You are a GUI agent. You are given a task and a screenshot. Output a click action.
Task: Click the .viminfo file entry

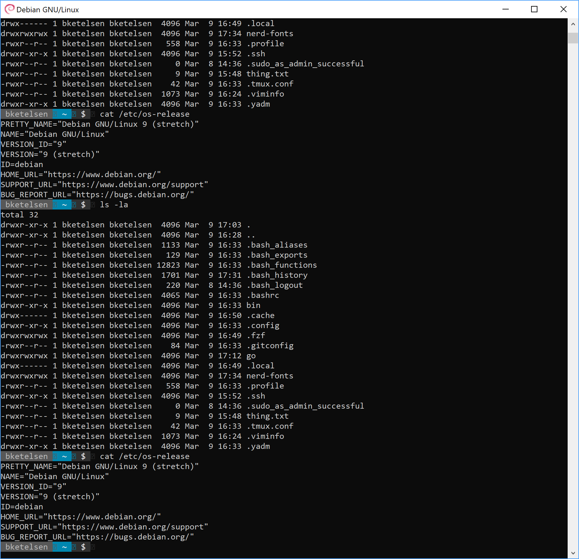click(266, 436)
